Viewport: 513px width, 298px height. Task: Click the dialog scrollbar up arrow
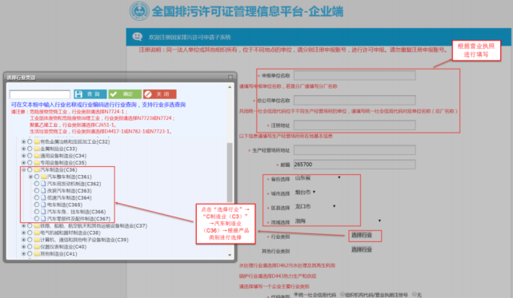[x=230, y=87]
